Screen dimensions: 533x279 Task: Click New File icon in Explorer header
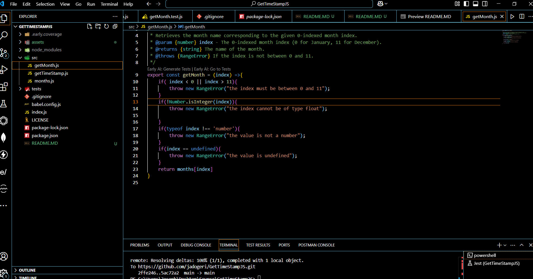coord(90,26)
